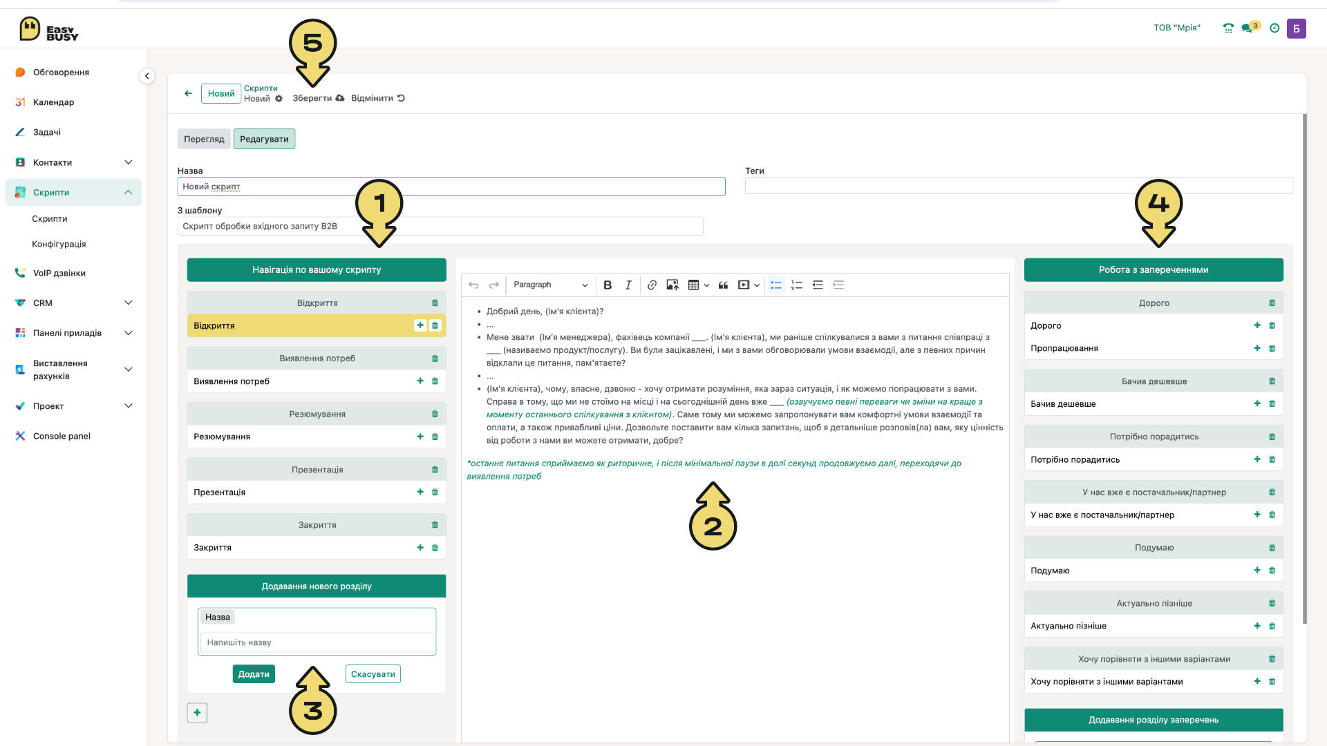The image size is (1327, 746).
Task: Switch to the Редагувати tab
Action: [x=264, y=139]
